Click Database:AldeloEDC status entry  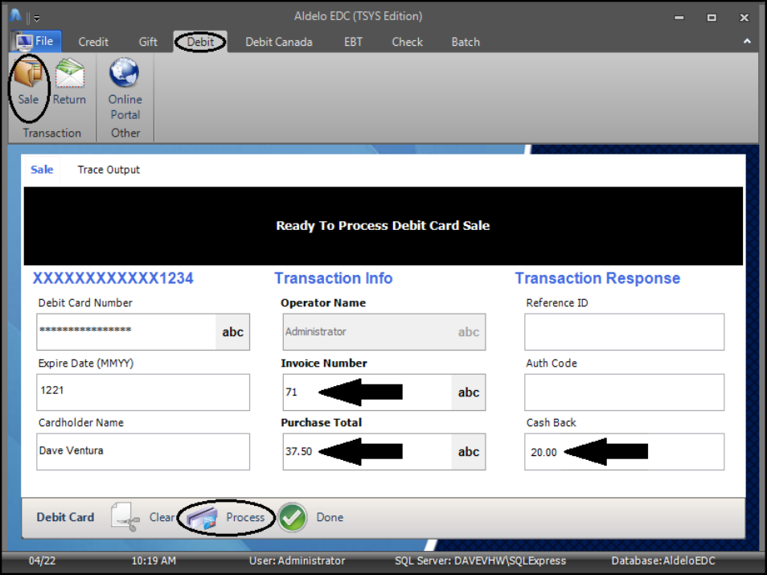point(663,561)
